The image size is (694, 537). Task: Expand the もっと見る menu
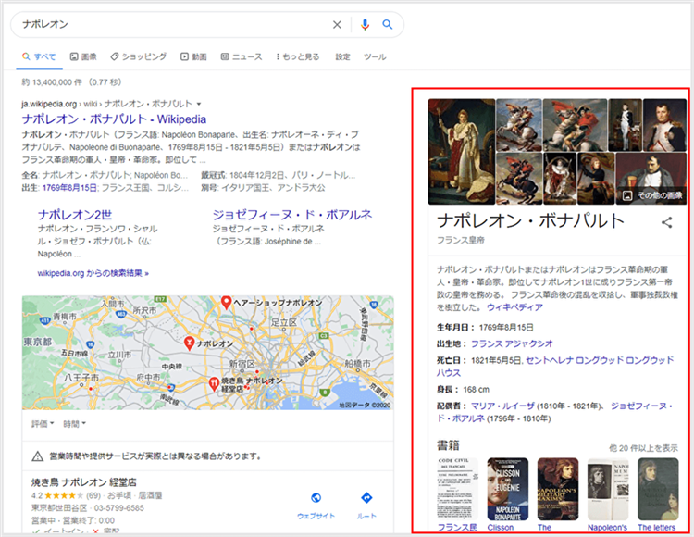click(297, 56)
